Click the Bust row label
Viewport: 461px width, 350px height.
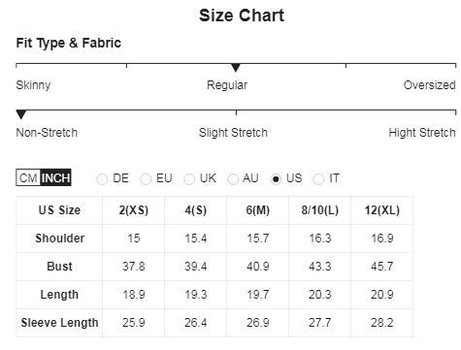(59, 267)
